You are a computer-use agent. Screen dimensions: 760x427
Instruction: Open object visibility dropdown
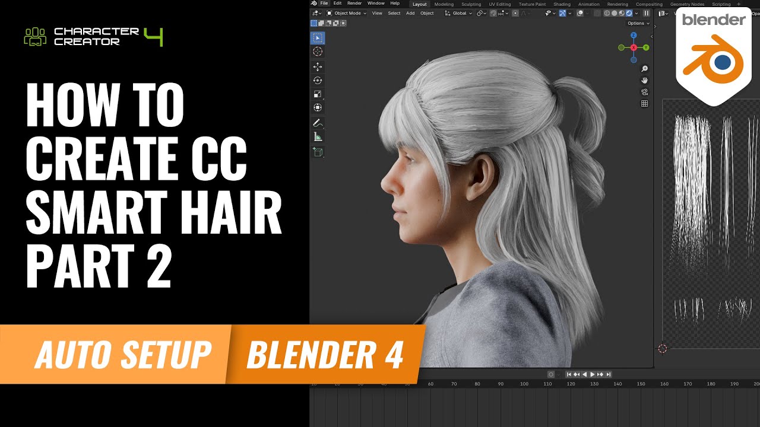pyautogui.click(x=549, y=13)
